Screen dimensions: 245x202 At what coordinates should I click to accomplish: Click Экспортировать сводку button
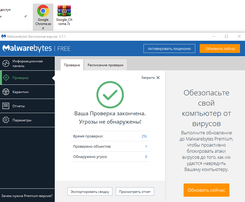click(90, 191)
